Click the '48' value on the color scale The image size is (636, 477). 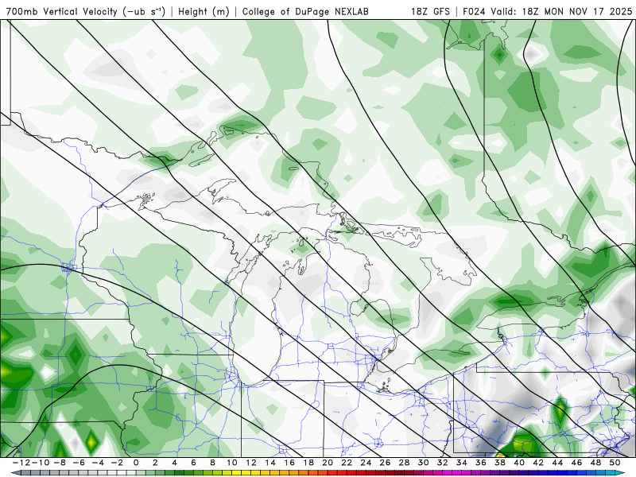595,463
